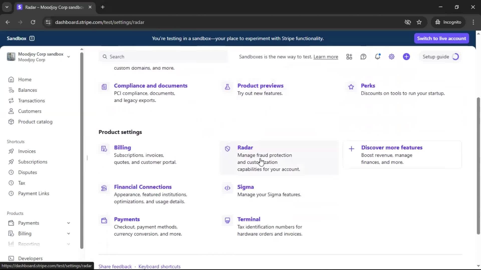Go to Product catalog page
This screenshot has width=481, height=270.
coord(35,122)
